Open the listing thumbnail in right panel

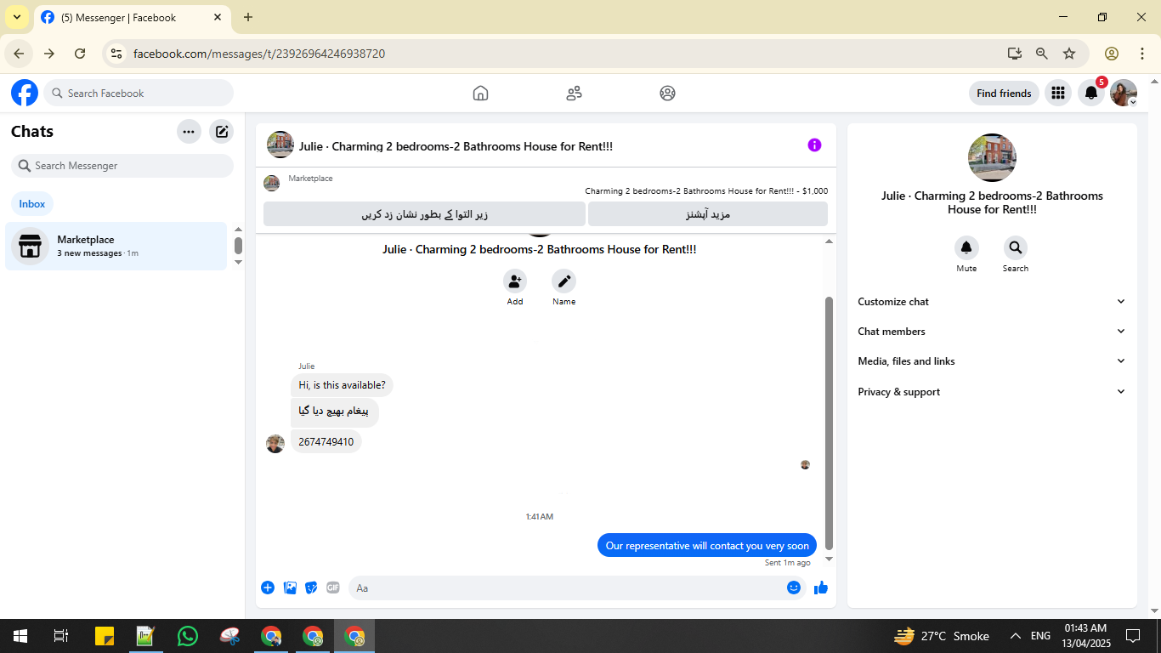[992, 157]
